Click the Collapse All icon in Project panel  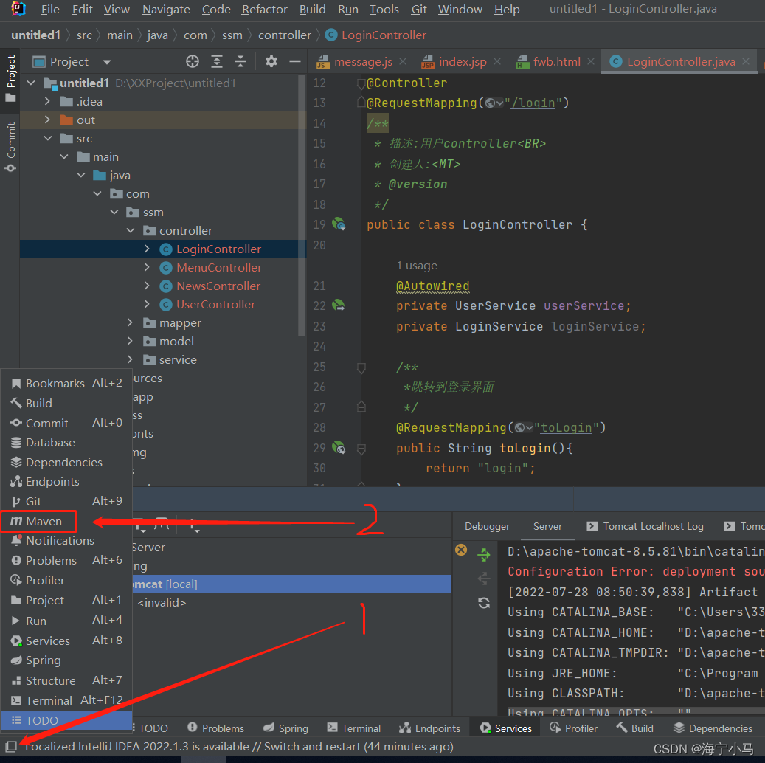coord(240,61)
